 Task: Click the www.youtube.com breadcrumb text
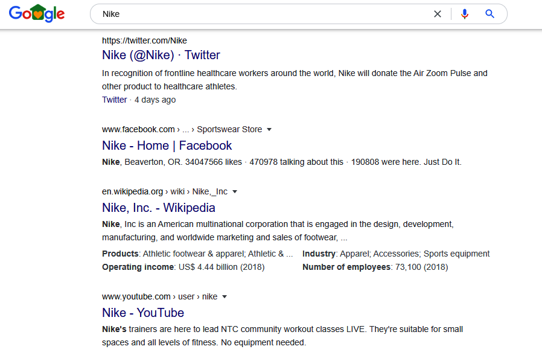point(136,297)
